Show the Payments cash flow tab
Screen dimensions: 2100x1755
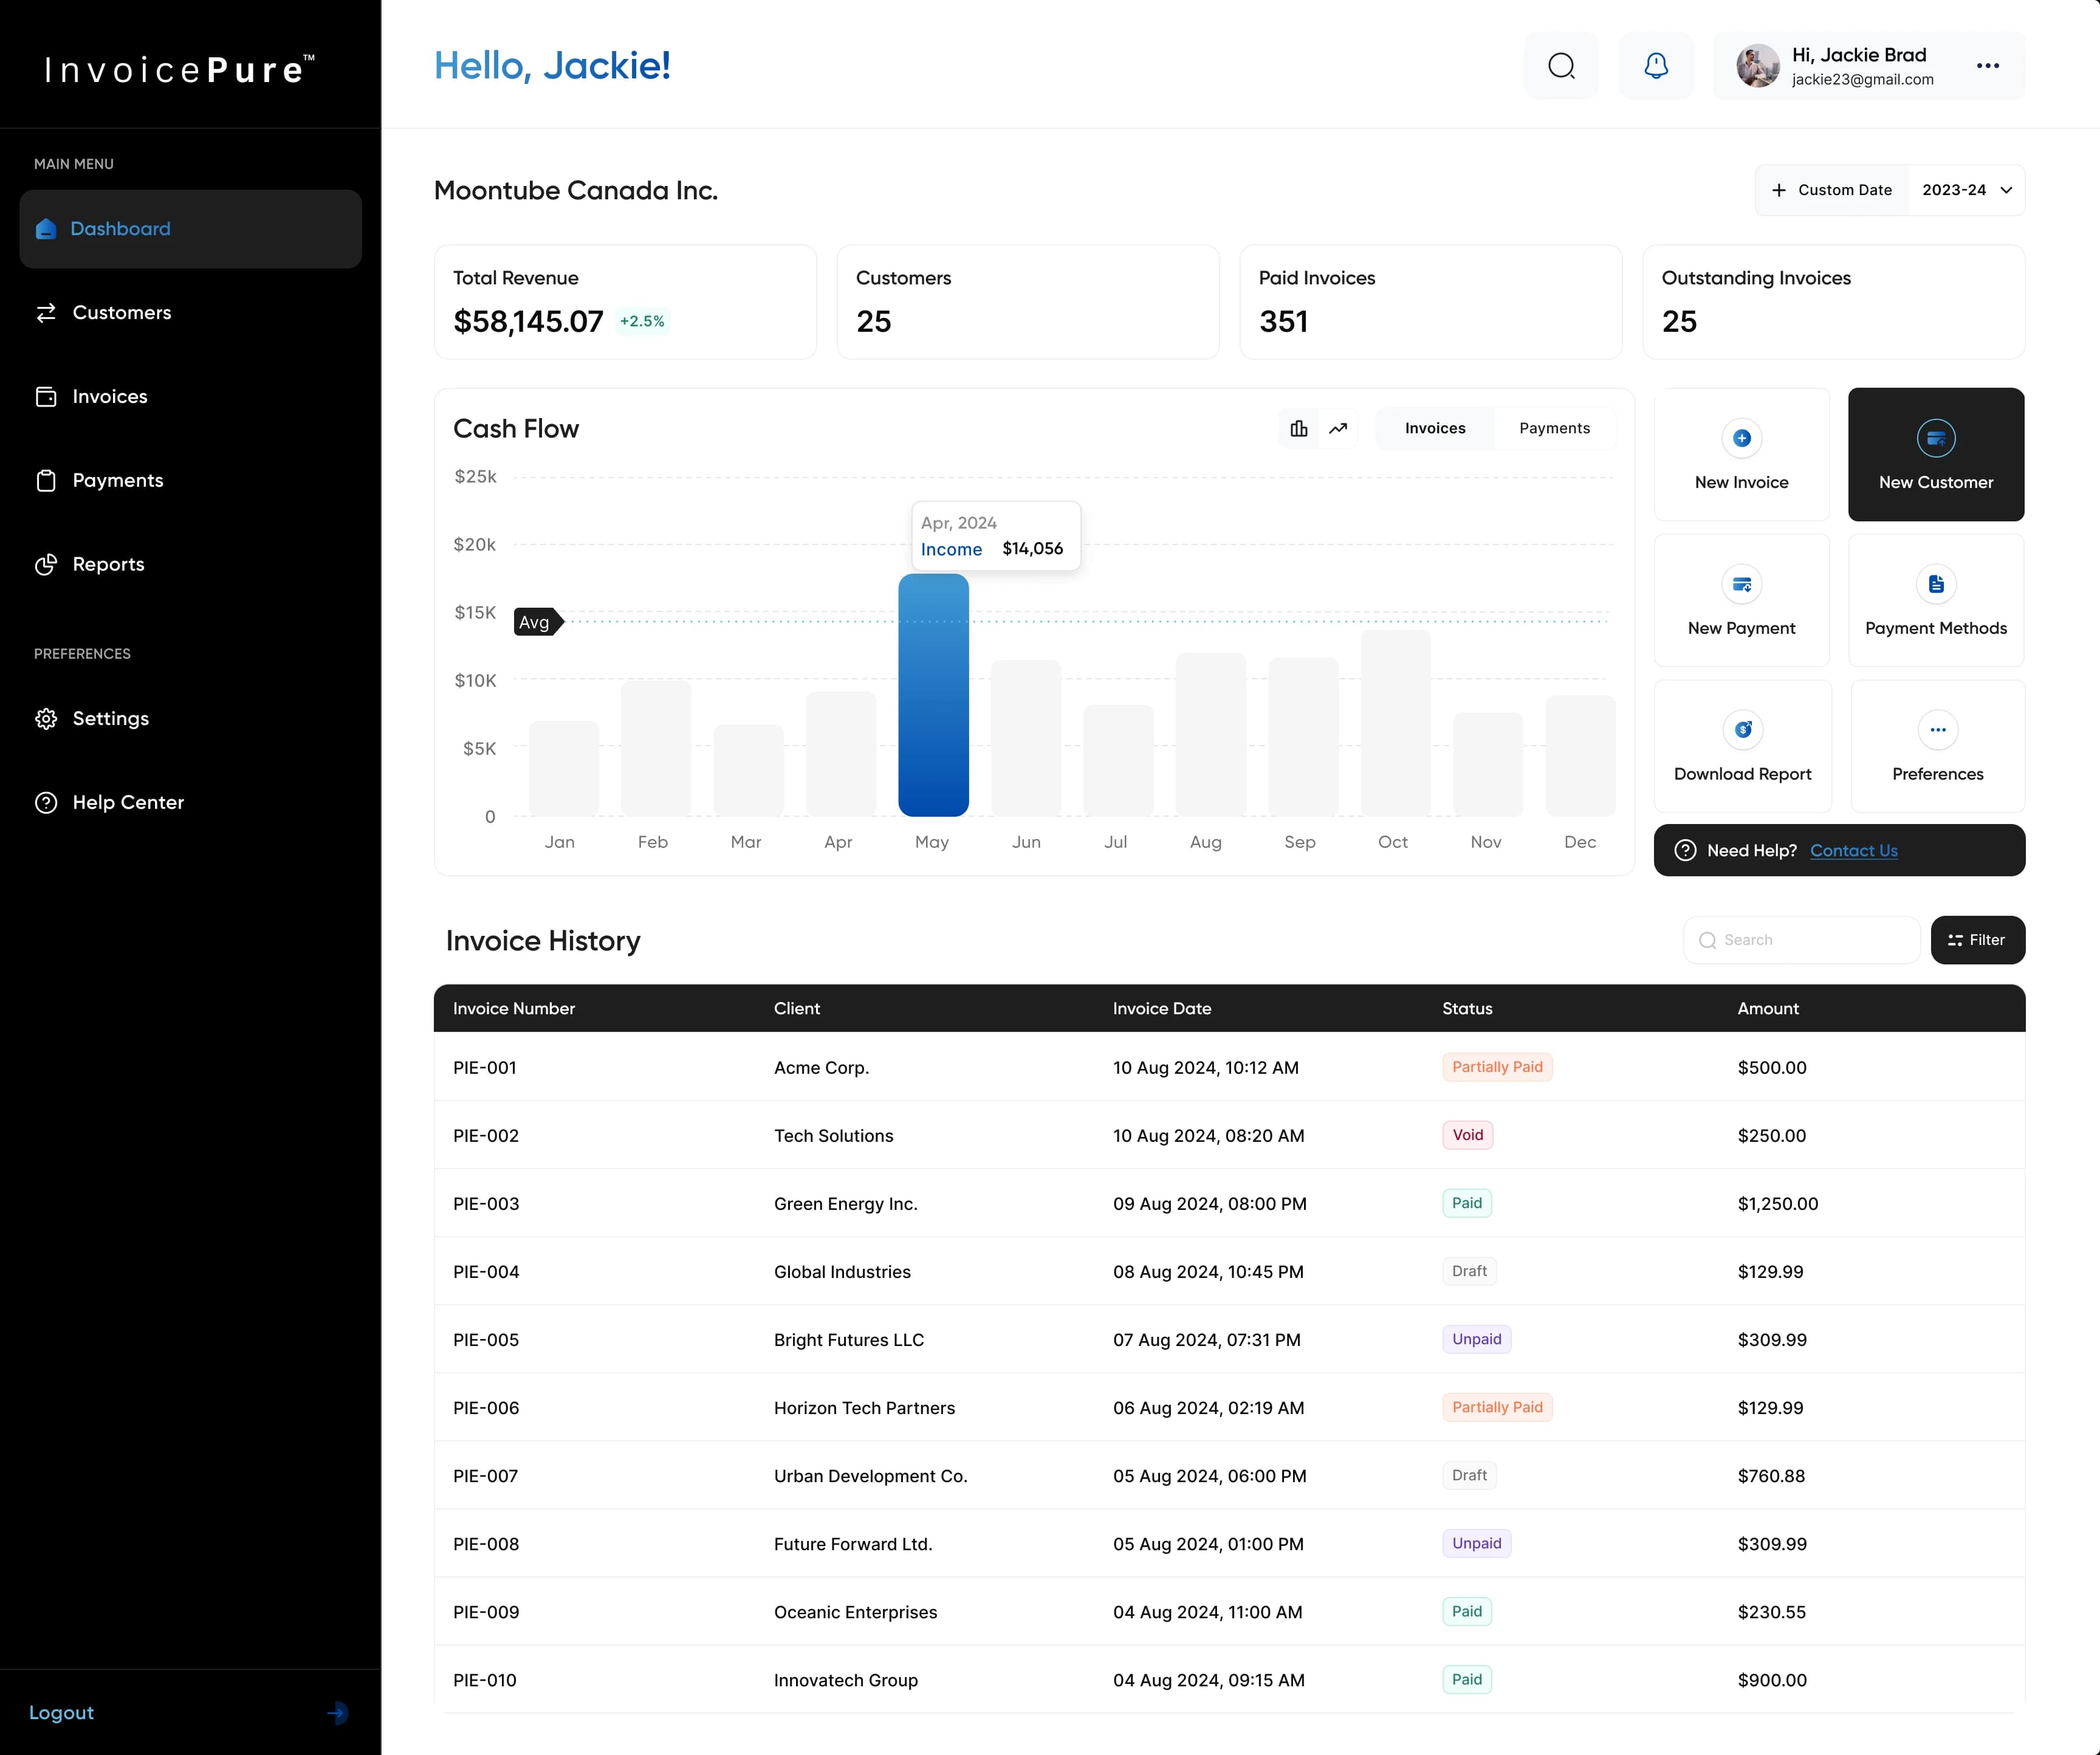point(1554,428)
